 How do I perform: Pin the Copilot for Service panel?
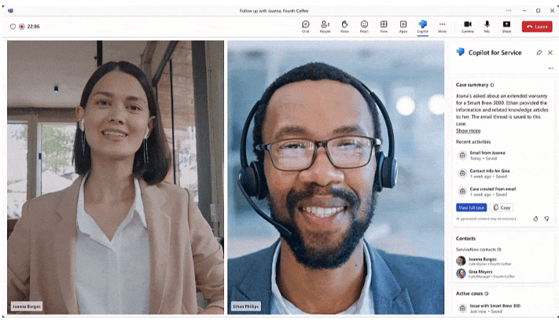(x=539, y=53)
